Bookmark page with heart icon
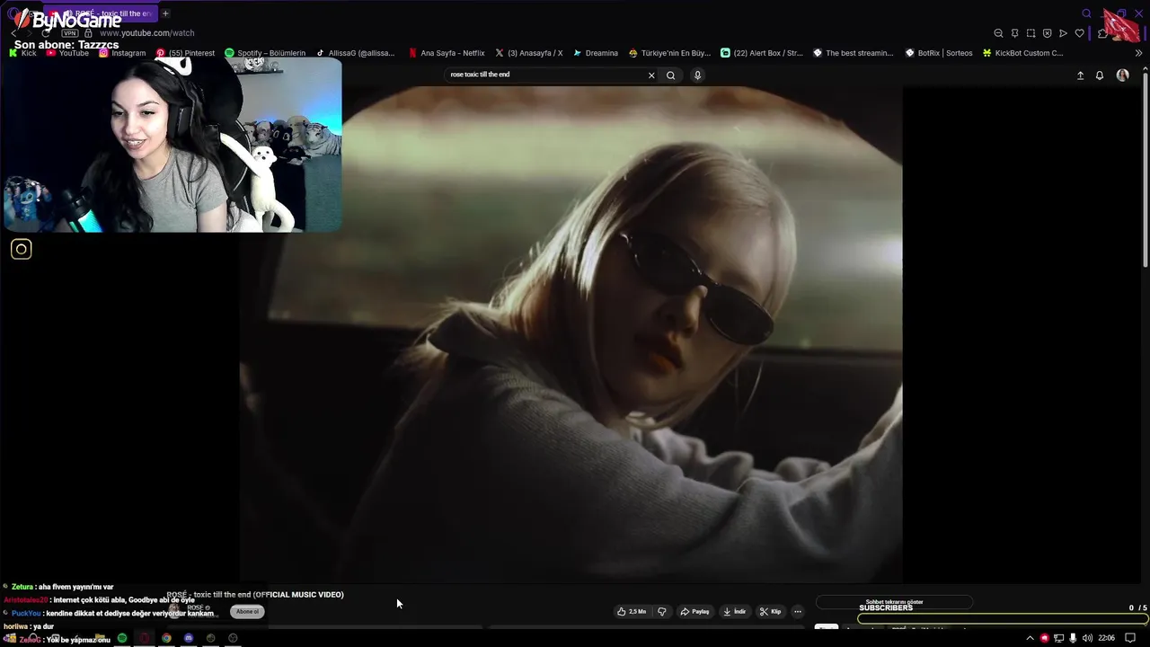Image resolution: width=1150 pixels, height=647 pixels. (1079, 33)
